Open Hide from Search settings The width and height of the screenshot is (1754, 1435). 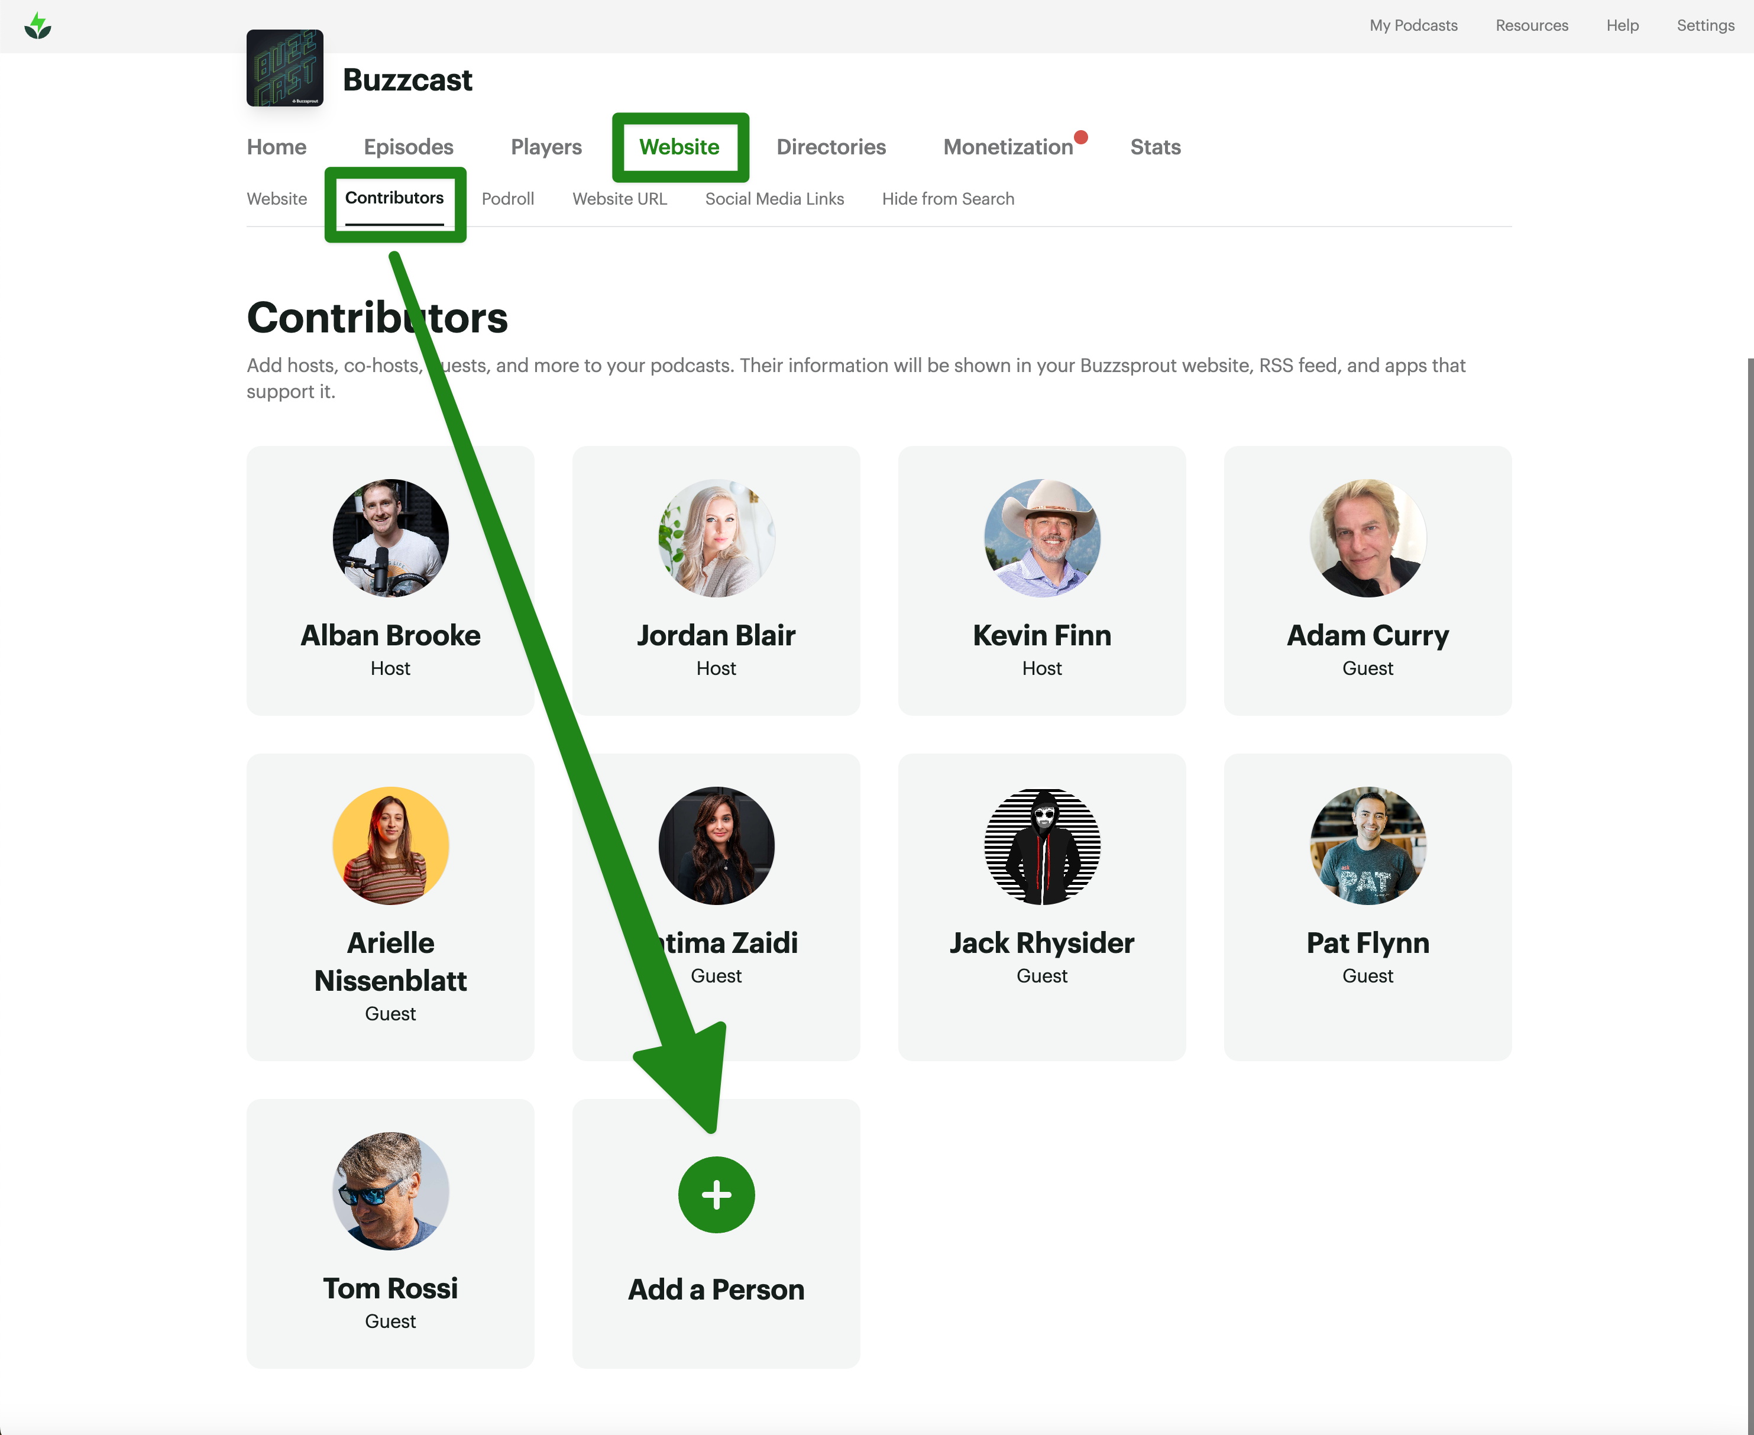pyautogui.click(x=947, y=199)
